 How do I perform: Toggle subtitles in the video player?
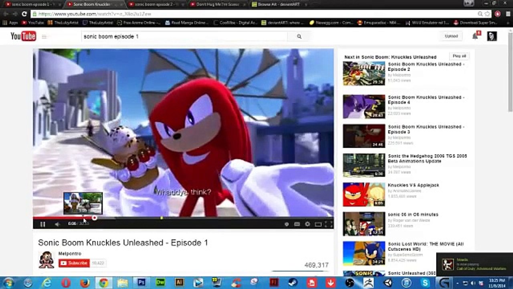coord(297,224)
